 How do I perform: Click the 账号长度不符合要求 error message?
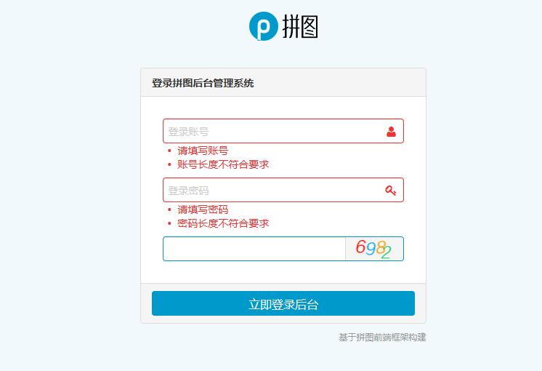[223, 164]
